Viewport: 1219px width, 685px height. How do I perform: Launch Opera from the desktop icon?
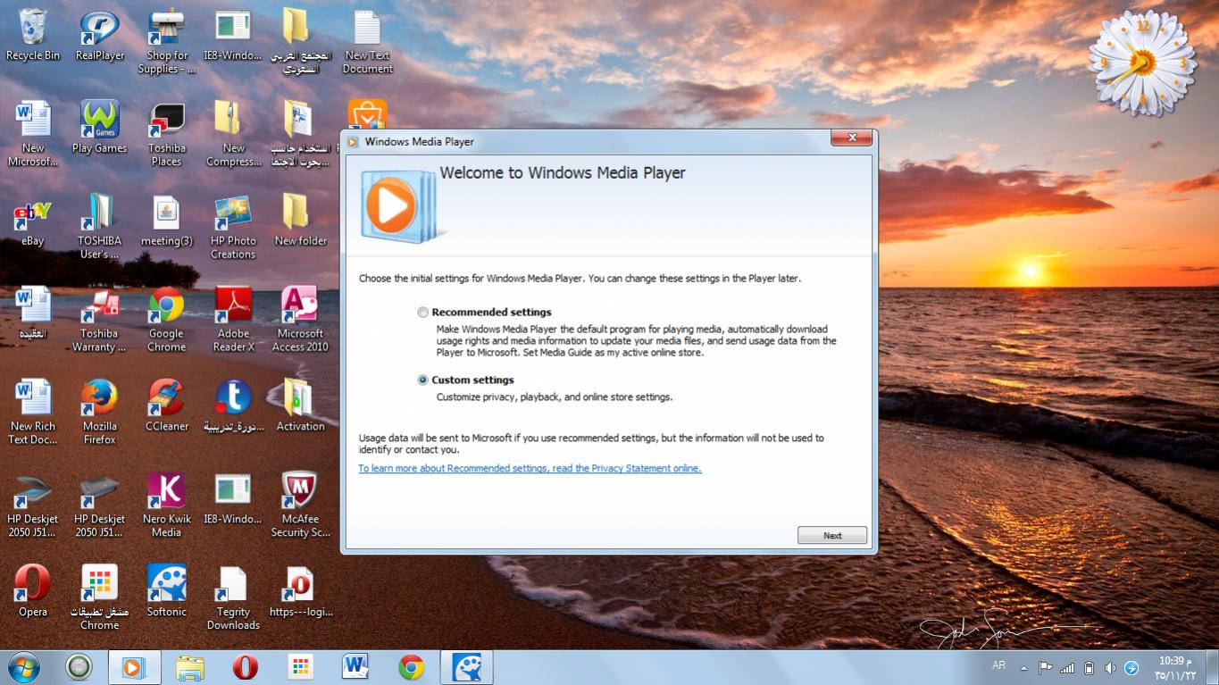[33, 591]
